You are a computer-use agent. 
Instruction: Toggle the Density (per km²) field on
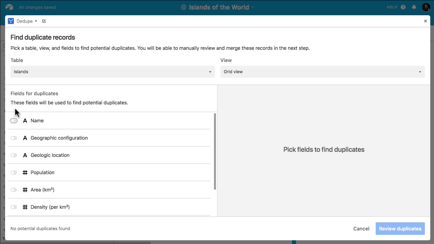tap(14, 207)
